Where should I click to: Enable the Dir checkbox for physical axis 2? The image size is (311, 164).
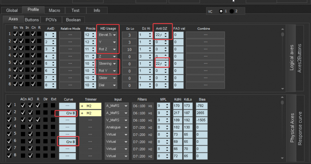pyautogui.click(x=45, y=113)
